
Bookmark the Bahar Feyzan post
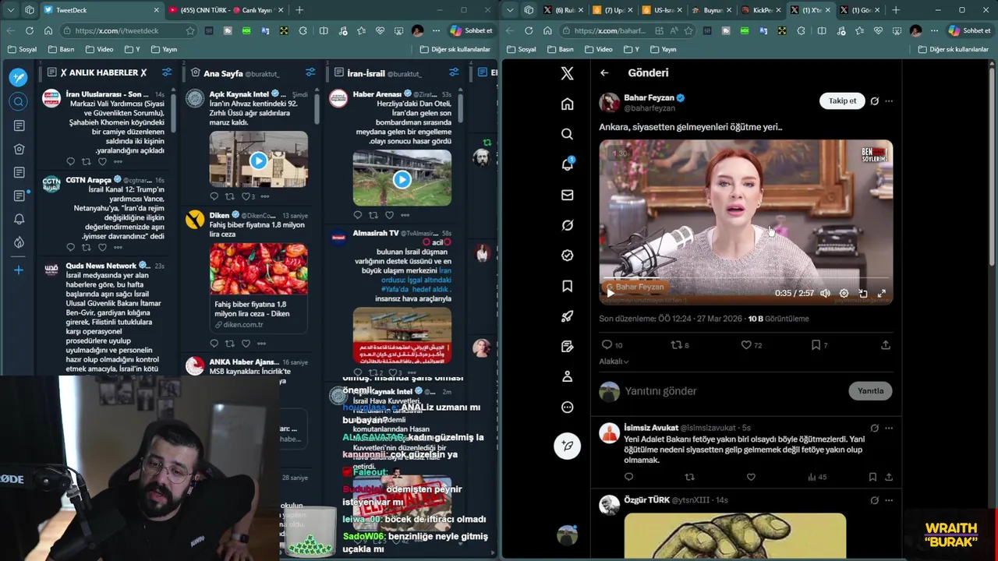[819, 344]
